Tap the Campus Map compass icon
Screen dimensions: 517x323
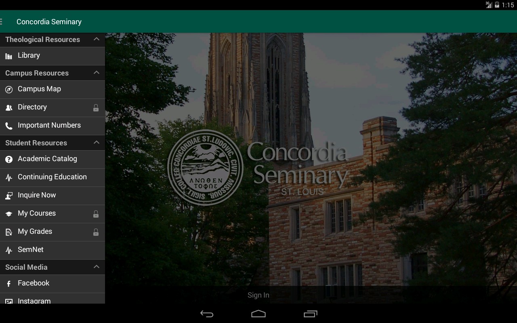(9, 90)
